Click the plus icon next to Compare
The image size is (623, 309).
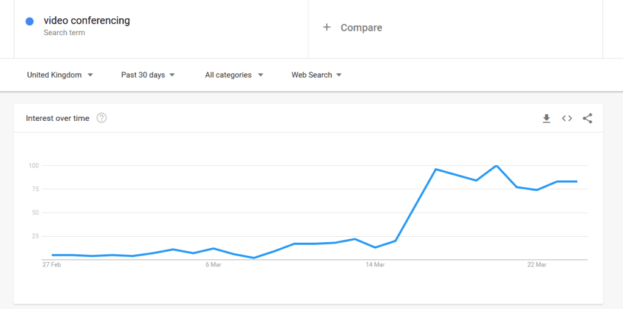(x=327, y=27)
